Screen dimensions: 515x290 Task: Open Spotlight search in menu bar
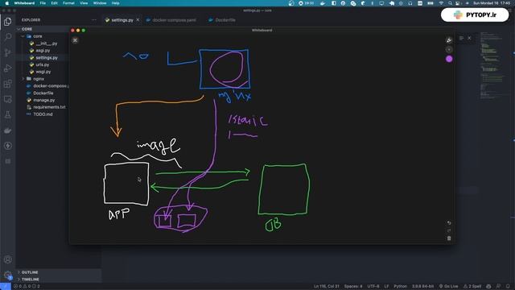(450, 3)
